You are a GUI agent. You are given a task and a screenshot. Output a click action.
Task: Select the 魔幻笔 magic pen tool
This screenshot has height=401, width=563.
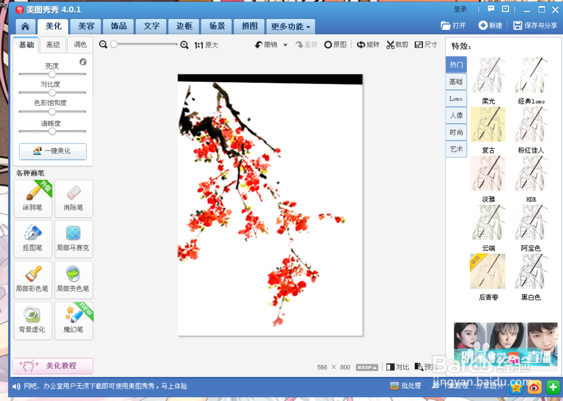(x=74, y=321)
